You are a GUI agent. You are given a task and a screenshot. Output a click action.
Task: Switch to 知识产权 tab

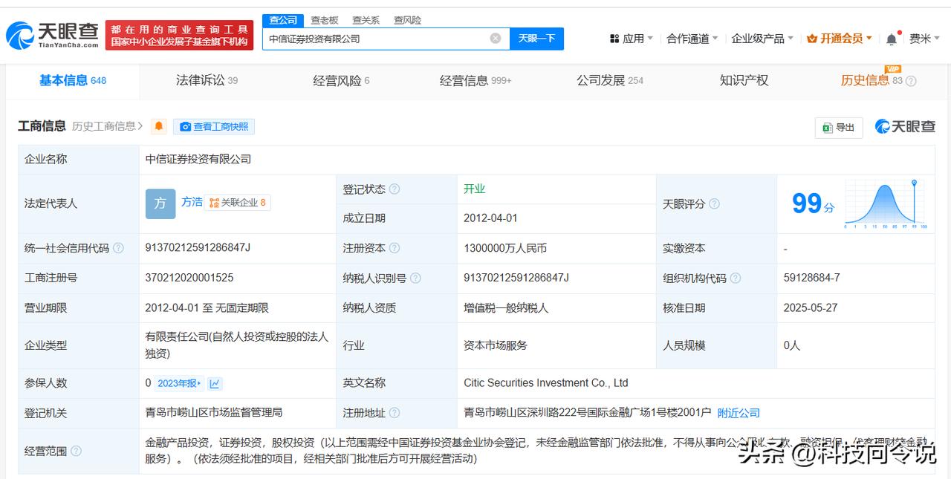coord(744,80)
